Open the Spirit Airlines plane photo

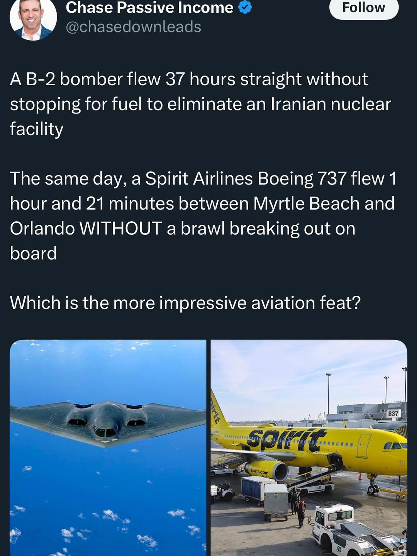[x=309, y=448]
